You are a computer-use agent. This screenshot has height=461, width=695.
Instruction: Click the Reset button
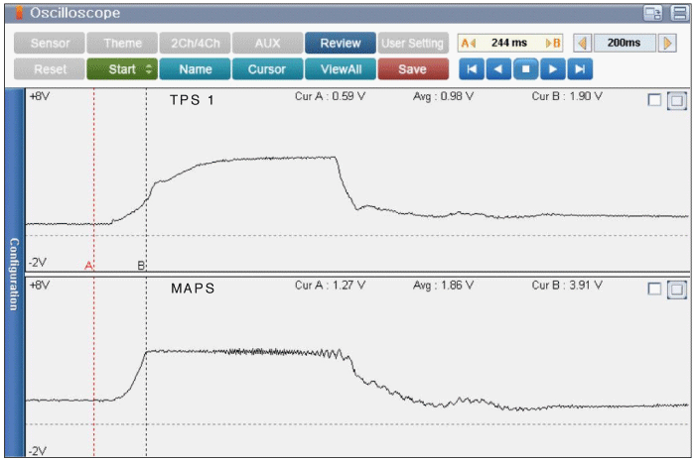tap(50, 69)
